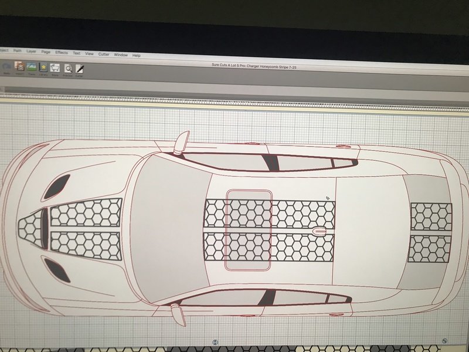Open the Library star icon
The width and height of the screenshot is (469, 352).
(x=43, y=67)
